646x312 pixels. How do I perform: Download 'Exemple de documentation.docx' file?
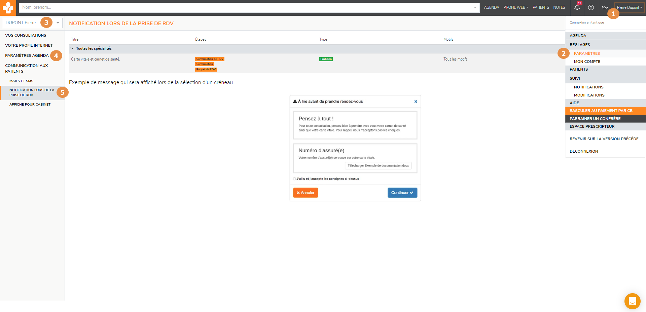click(378, 166)
